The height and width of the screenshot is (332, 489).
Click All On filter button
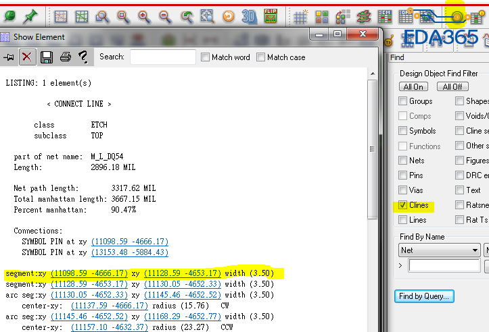[x=413, y=87]
